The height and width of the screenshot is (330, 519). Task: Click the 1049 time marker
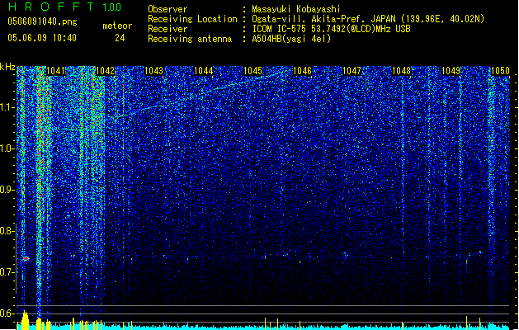(451, 71)
